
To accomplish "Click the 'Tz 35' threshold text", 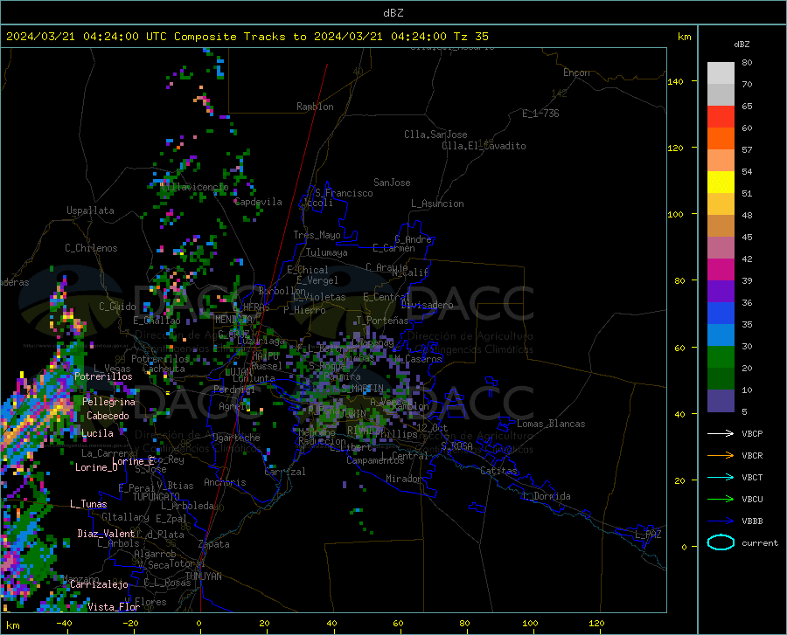I will pyautogui.click(x=471, y=37).
